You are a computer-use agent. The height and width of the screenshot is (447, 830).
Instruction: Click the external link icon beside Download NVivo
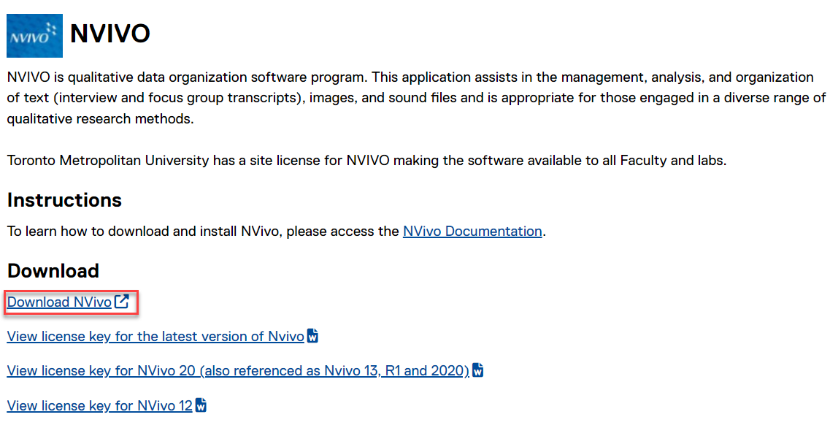[x=122, y=302]
